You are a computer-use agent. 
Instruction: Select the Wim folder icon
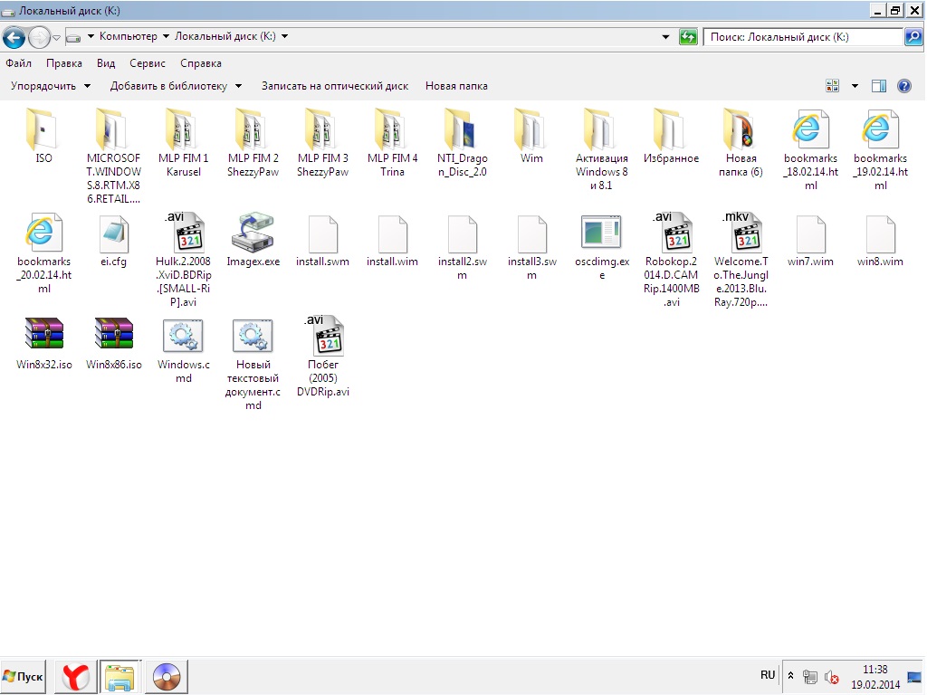pos(531,129)
